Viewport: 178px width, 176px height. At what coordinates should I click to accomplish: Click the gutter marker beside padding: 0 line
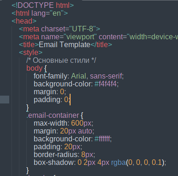click(x=5, y=99)
